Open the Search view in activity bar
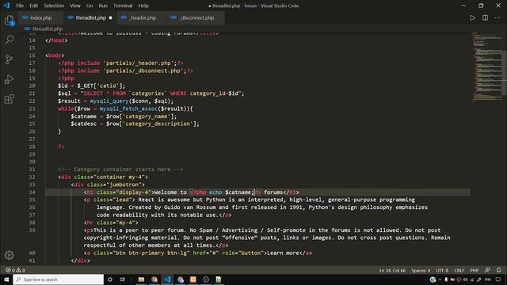The height and width of the screenshot is (285, 507). [x=10, y=40]
